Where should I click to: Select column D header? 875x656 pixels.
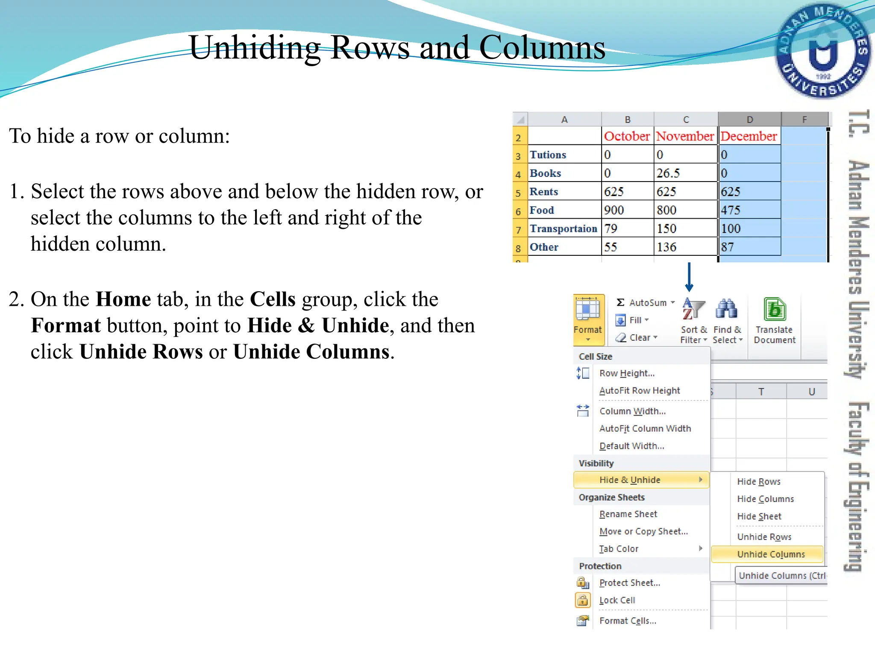[x=750, y=119]
